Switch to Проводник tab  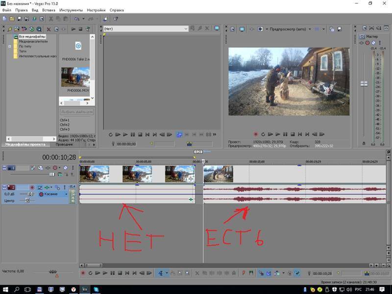[x=65, y=145]
